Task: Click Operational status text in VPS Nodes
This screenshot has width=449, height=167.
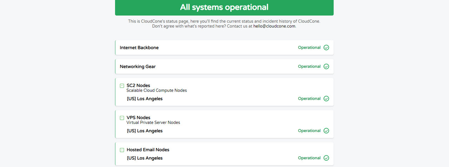Action: 309,131
